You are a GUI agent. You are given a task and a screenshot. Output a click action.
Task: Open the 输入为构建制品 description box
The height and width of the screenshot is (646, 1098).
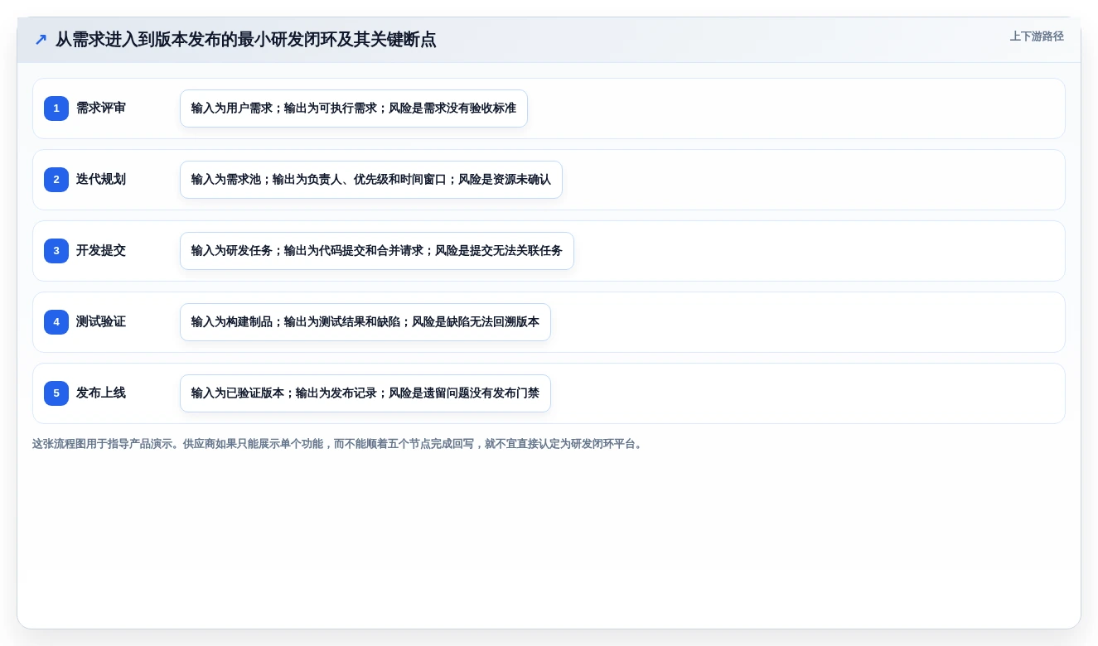[x=365, y=322]
